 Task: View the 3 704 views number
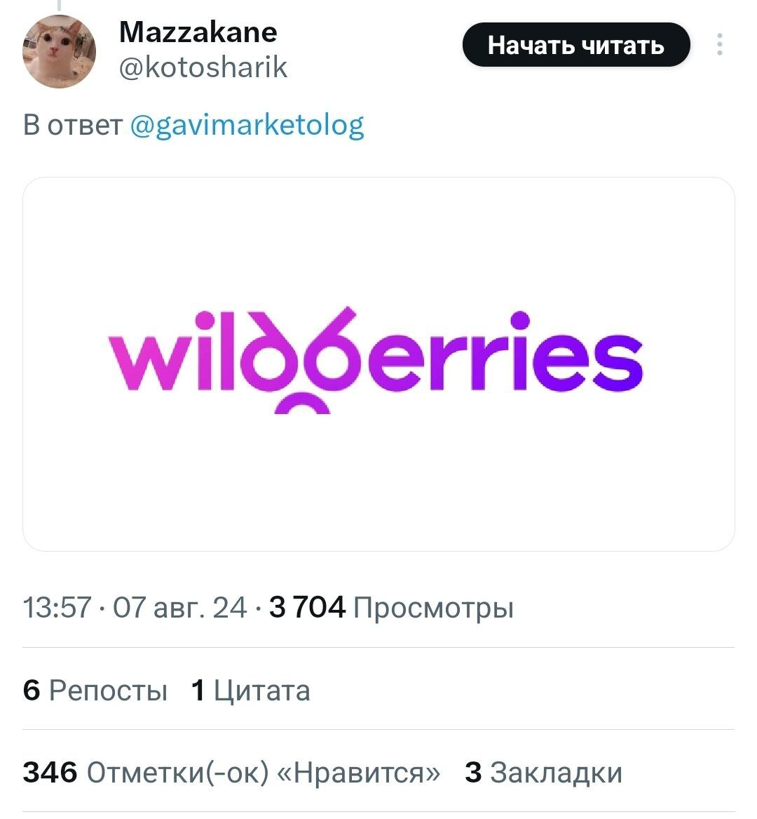tap(307, 608)
